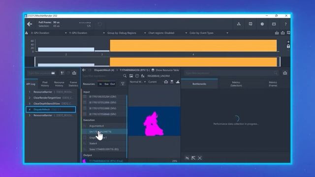The image size is (315, 177).
Task: Click the DispatchMesh (4) breadcrumb
Action: pyautogui.click(x=104, y=70)
